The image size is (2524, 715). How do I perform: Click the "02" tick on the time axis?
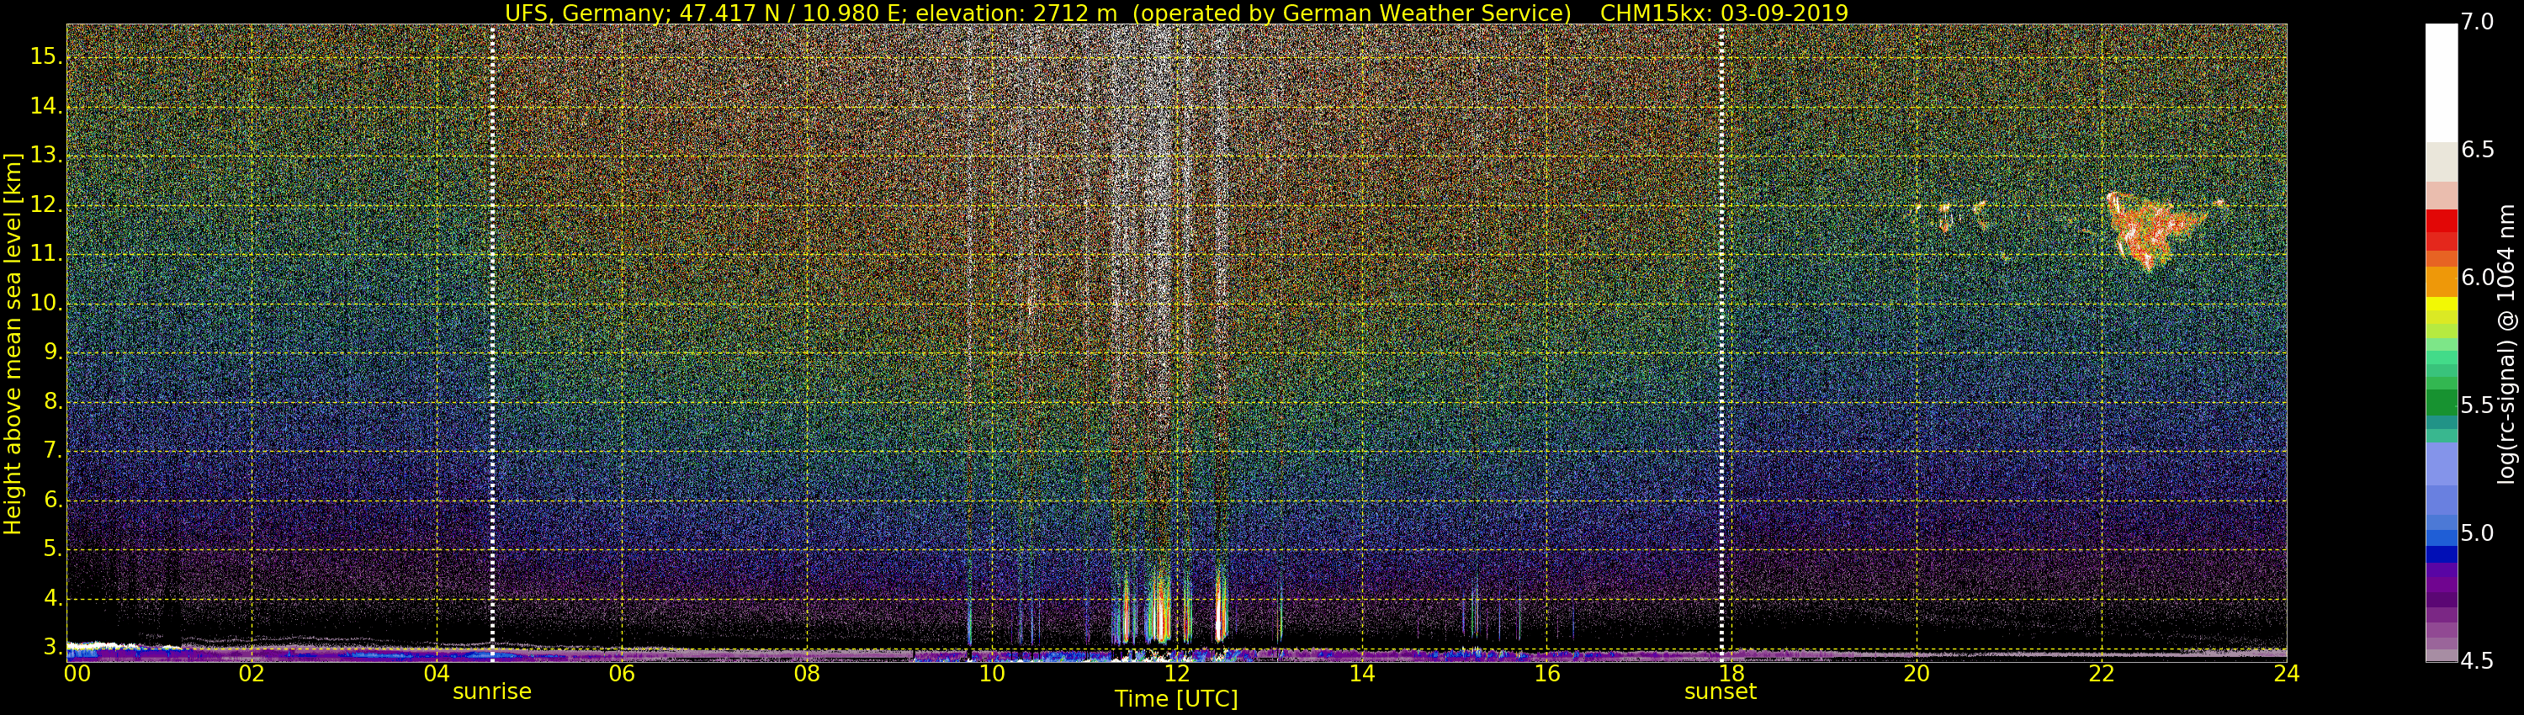pyautogui.click(x=252, y=674)
